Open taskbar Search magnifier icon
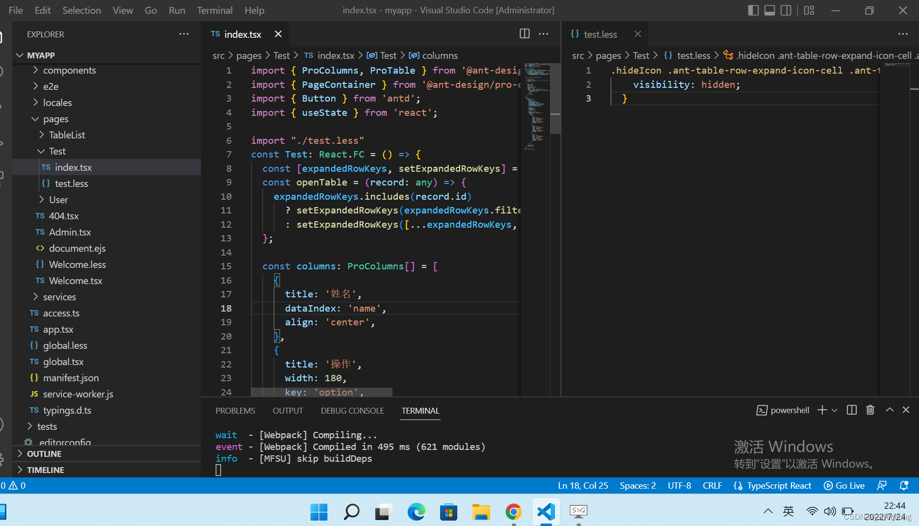 click(351, 512)
